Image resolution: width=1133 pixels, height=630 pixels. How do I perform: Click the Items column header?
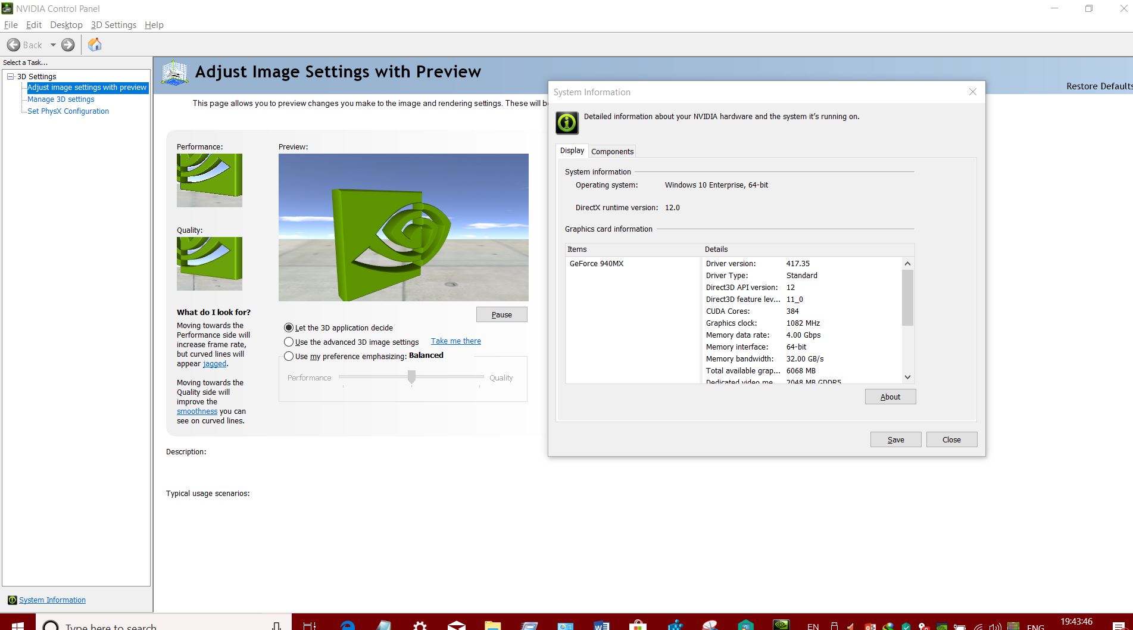pyautogui.click(x=633, y=249)
